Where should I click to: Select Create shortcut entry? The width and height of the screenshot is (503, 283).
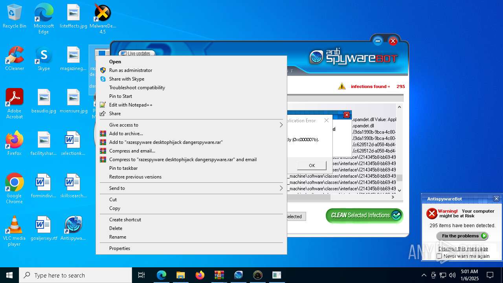pyautogui.click(x=191, y=220)
